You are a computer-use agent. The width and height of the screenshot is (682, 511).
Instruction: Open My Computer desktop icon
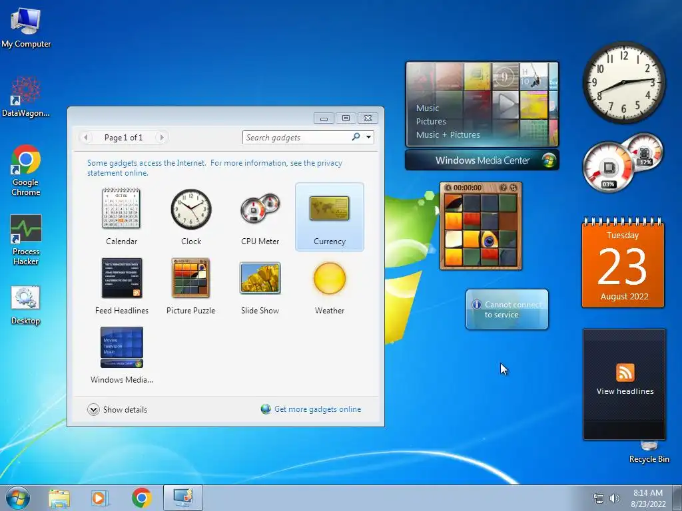pos(26,27)
